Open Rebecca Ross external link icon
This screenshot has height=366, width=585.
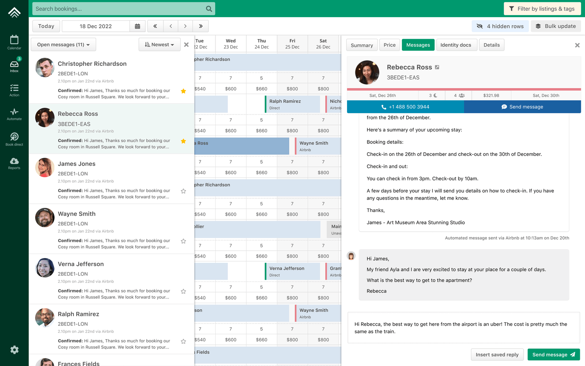(x=437, y=67)
